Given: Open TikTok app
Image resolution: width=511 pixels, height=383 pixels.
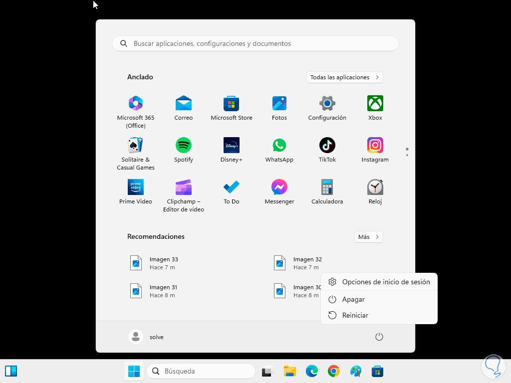Looking at the screenshot, I should coord(327,150).
